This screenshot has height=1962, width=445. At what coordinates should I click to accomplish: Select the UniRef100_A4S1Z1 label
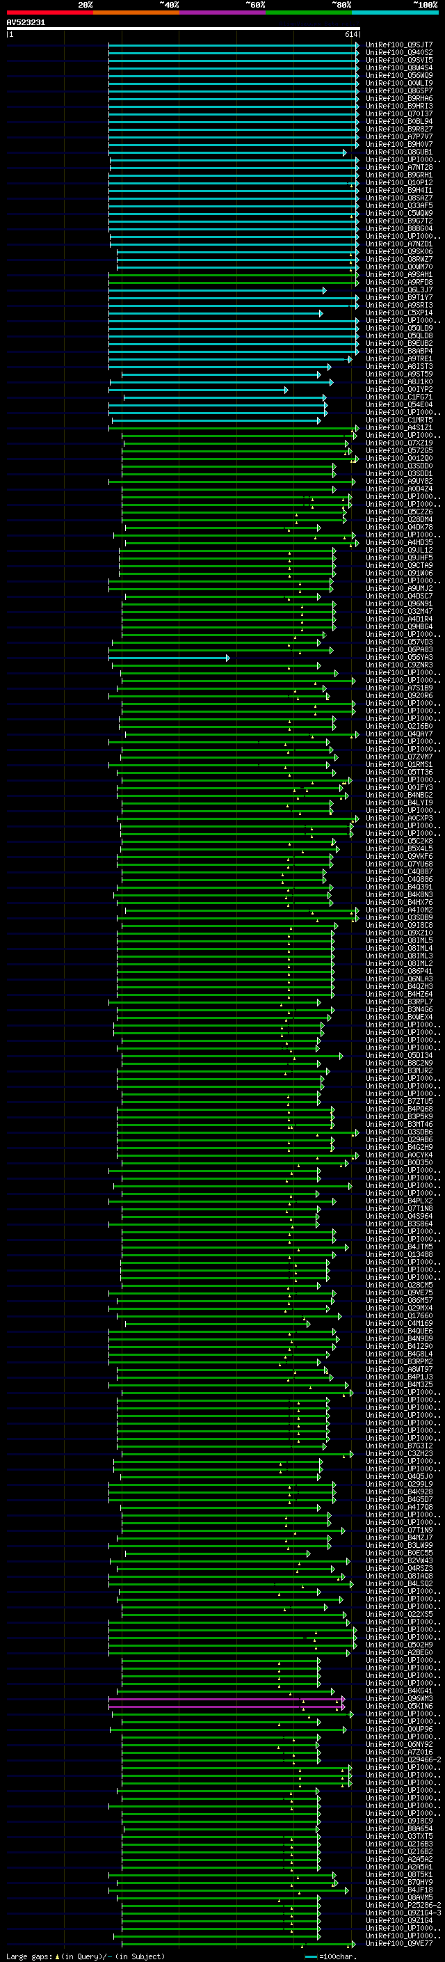[x=399, y=427]
